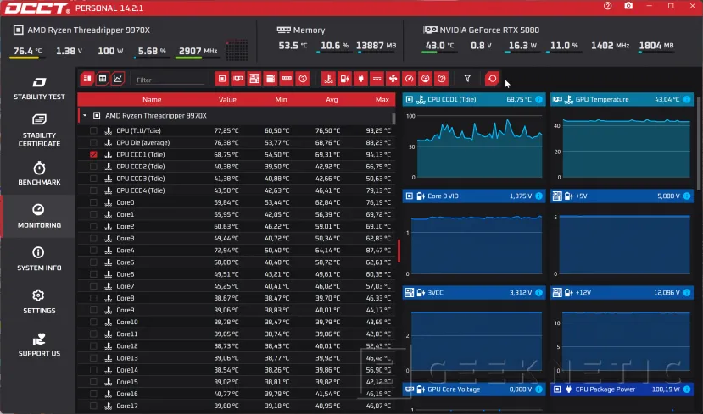This screenshot has width=703, height=414.
Task: Check the CPU CCD2 (Tdie) checkbox
Action: [93, 167]
